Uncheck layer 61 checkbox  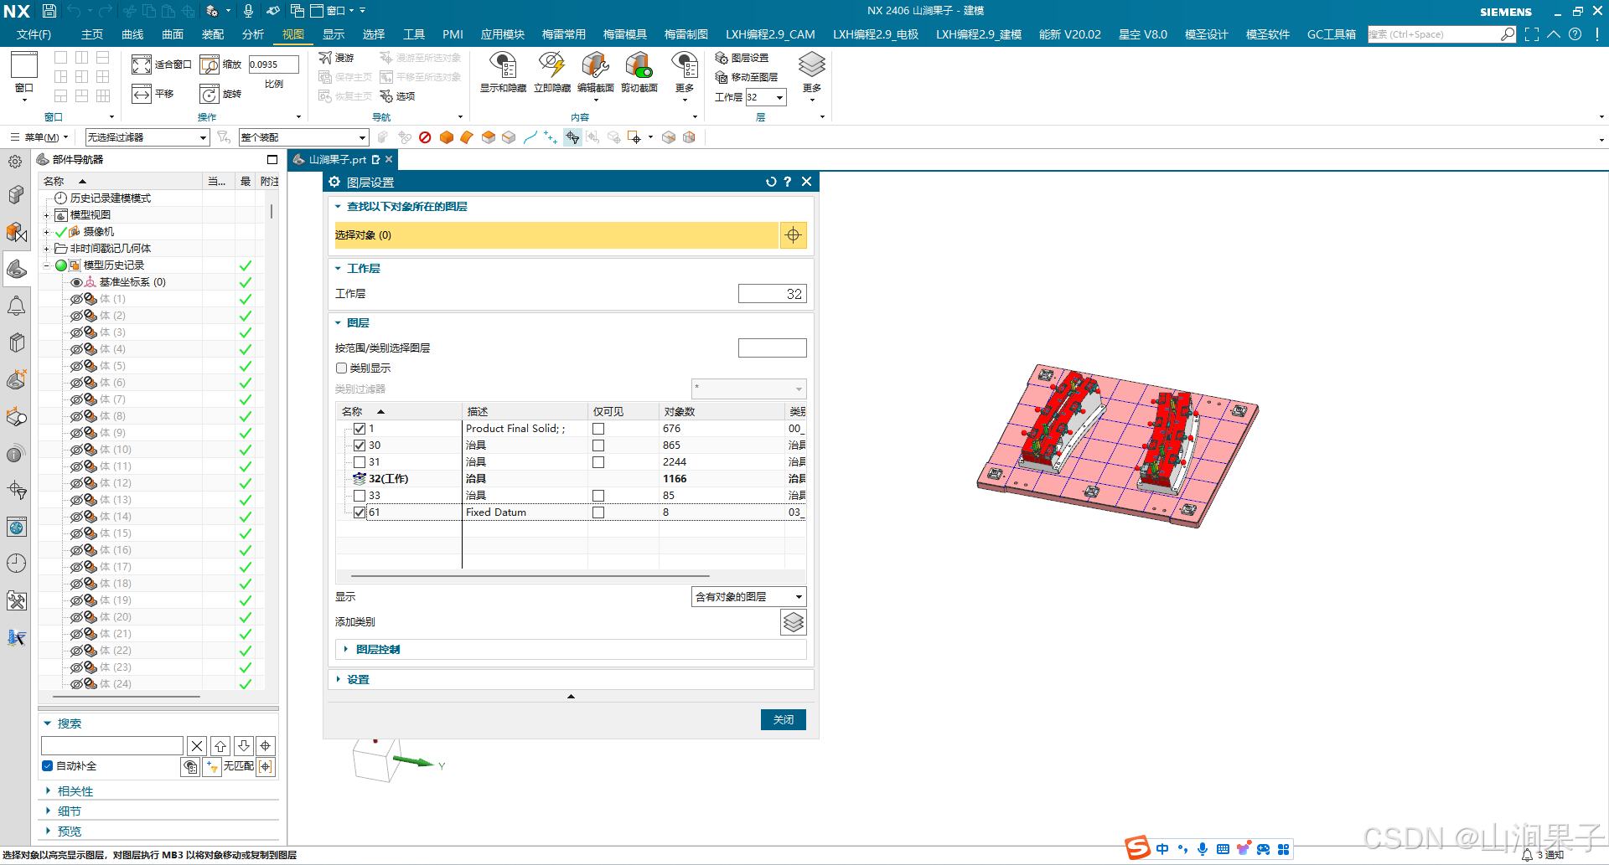point(360,512)
